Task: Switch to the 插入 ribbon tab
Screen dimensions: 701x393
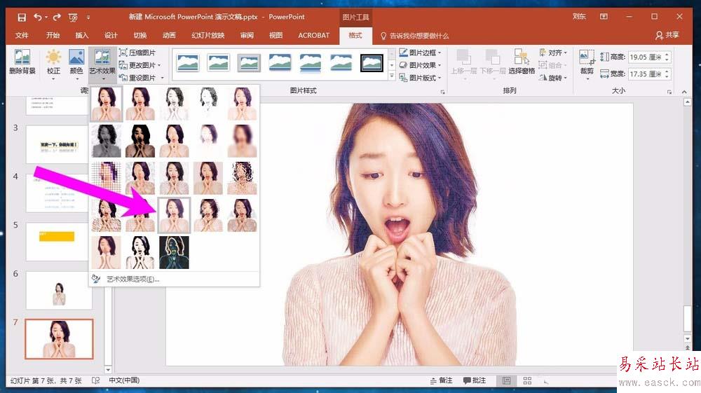Action: tap(81, 35)
